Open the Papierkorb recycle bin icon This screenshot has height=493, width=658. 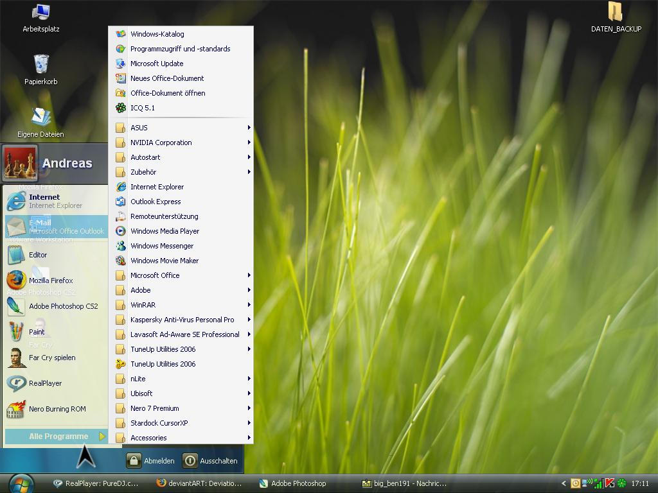pyautogui.click(x=40, y=71)
